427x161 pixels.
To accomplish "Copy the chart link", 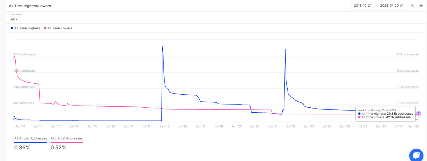I will pos(421,6).
